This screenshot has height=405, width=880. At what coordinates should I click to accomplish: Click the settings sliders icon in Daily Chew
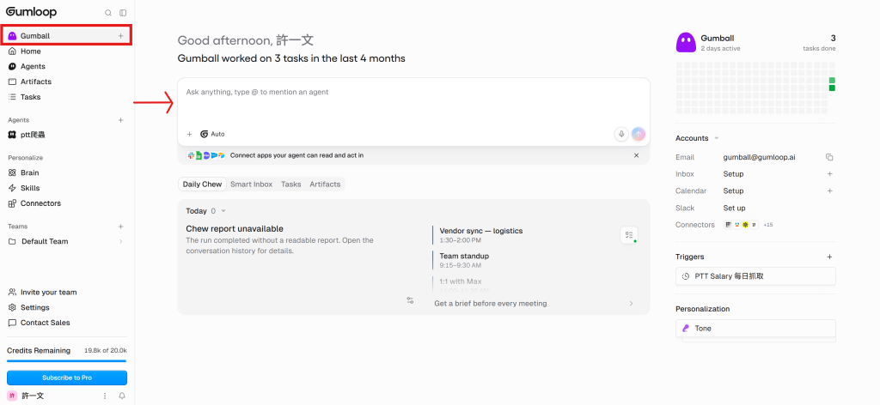[410, 301]
